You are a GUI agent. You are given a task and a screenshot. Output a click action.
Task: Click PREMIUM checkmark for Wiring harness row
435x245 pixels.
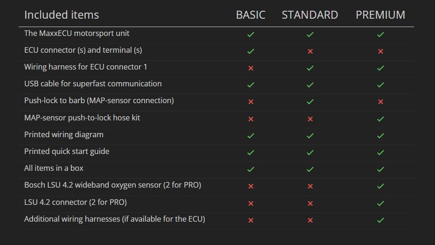click(x=380, y=68)
